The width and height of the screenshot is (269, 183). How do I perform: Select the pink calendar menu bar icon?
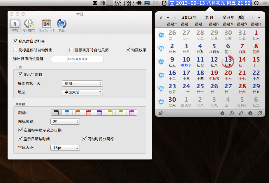point(131,112)
